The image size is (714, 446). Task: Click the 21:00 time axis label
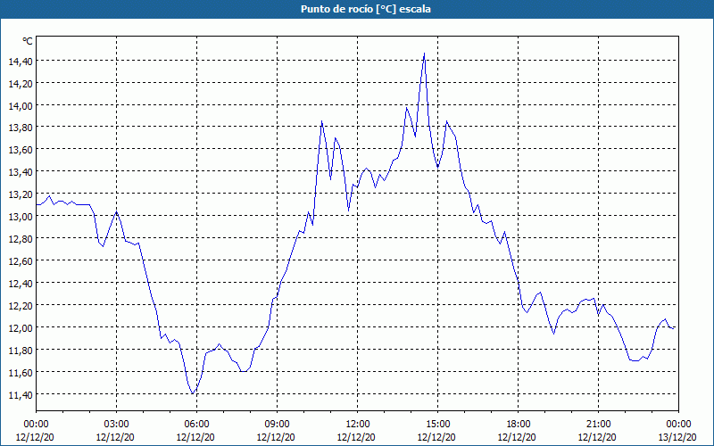coord(598,425)
